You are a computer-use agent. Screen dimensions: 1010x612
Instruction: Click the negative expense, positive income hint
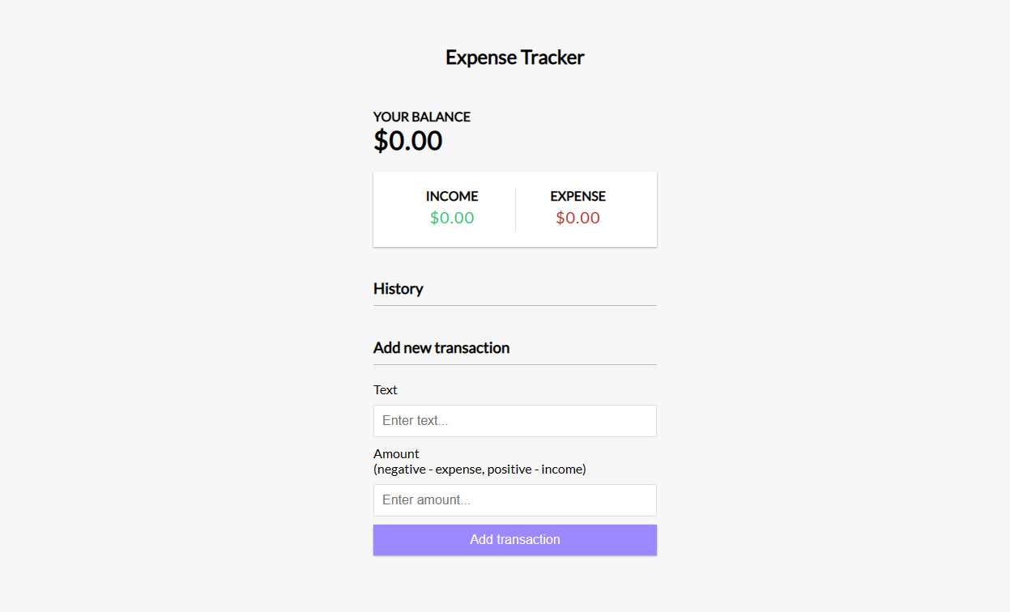pos(479,470)
